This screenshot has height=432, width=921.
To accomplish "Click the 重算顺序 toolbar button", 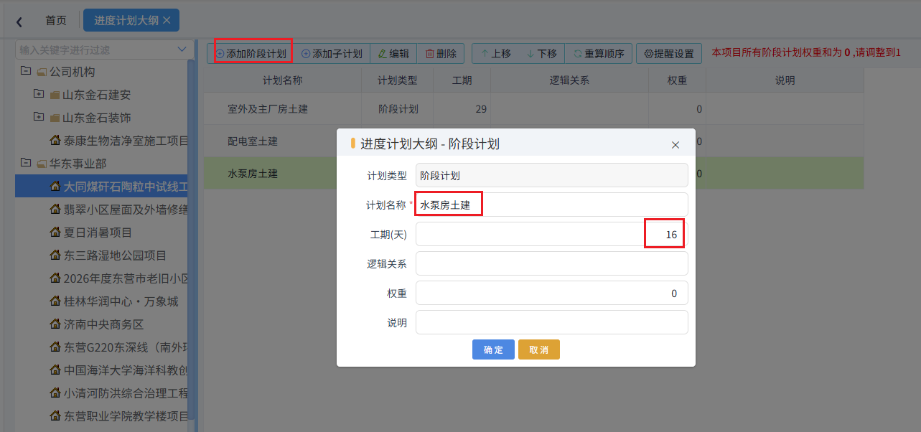I will pyautogui.click(x=599, y=53).
